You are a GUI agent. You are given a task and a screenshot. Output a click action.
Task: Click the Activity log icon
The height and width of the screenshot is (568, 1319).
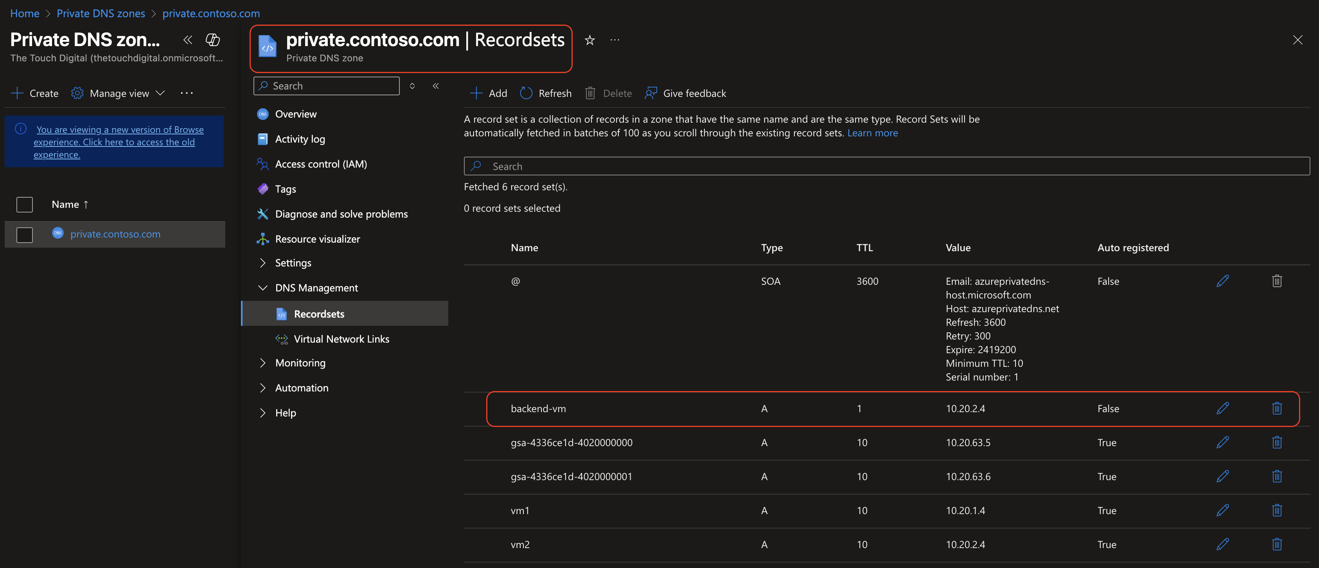point(262,139)
